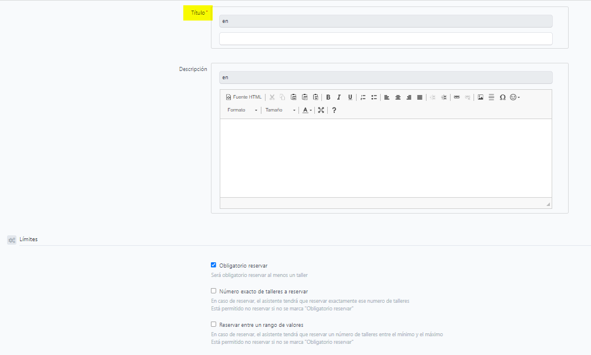Insert a horizontal line

pyautogui.click(x=492, y=97)
